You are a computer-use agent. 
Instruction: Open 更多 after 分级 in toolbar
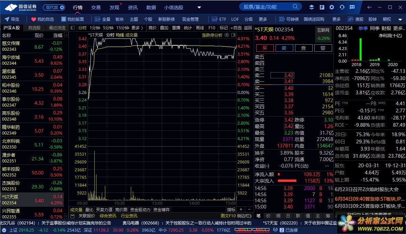click(263, 19)
